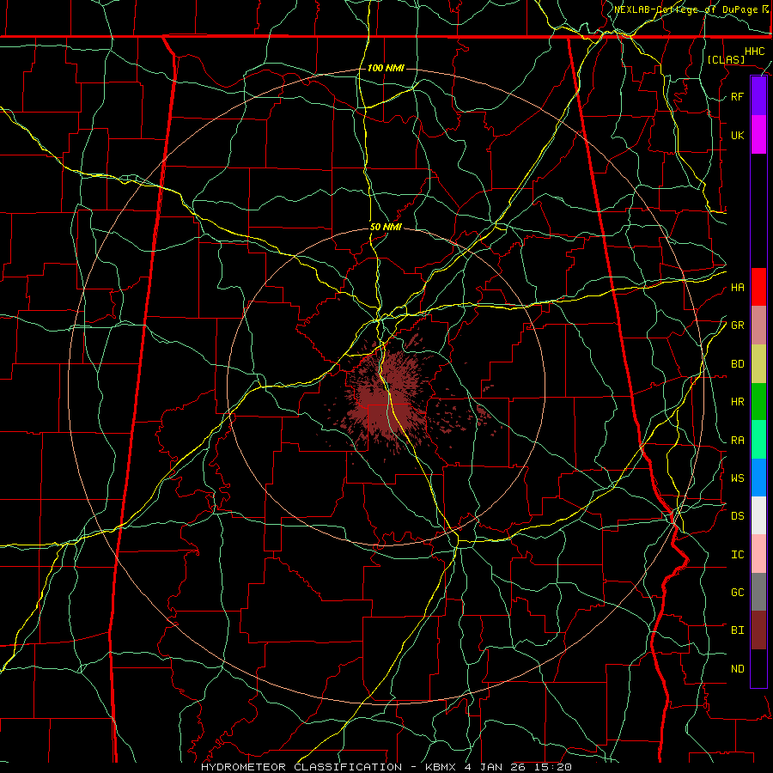Image resolution: width=773 pixels, height=773 pixels.
Task: Click the GR pink legend swatch
Action: pos(758,325)
